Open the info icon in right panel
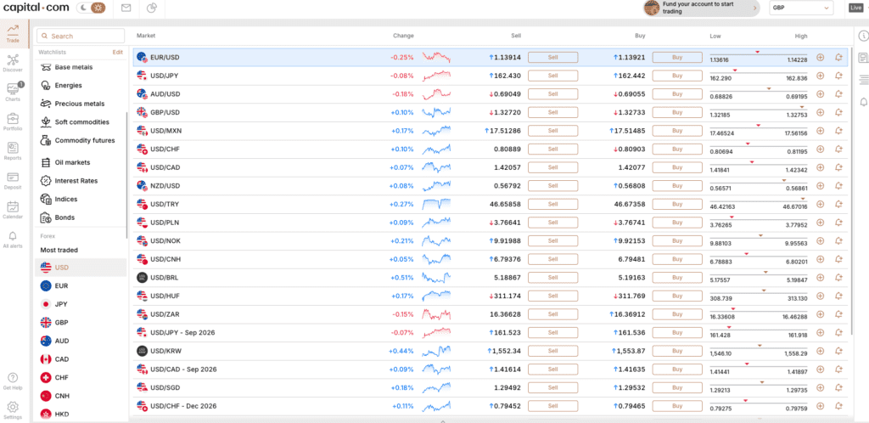Image resolution: width=869 pixels, height=423 pixels. pos(863,36)
